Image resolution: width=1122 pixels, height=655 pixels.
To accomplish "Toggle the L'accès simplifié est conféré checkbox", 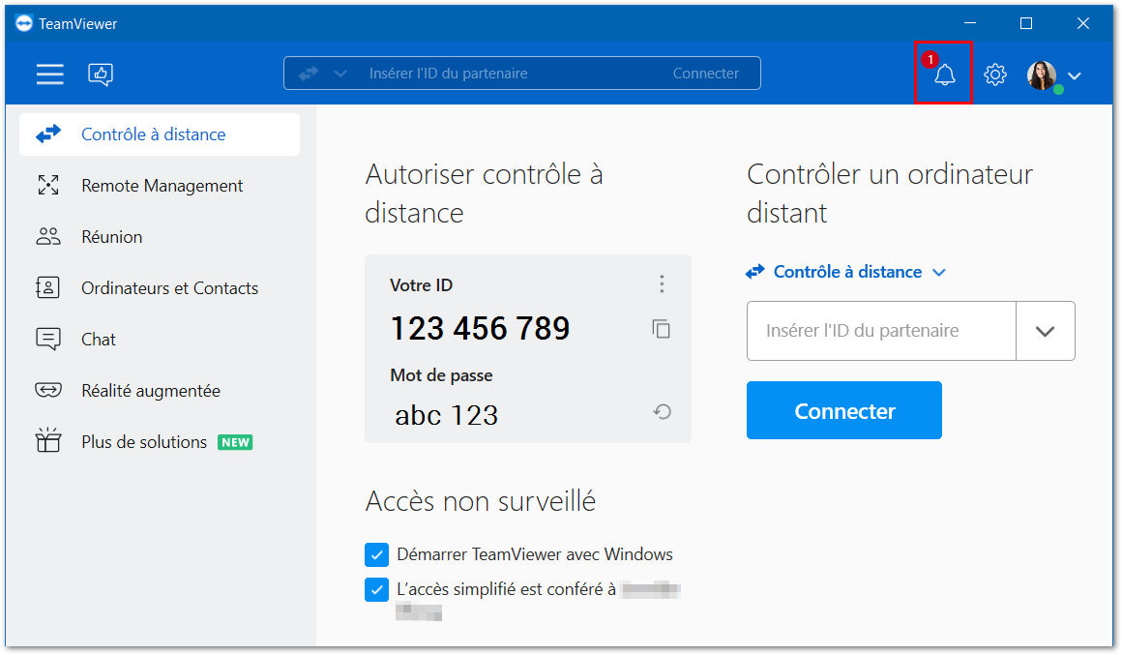I will pos(376,589).
